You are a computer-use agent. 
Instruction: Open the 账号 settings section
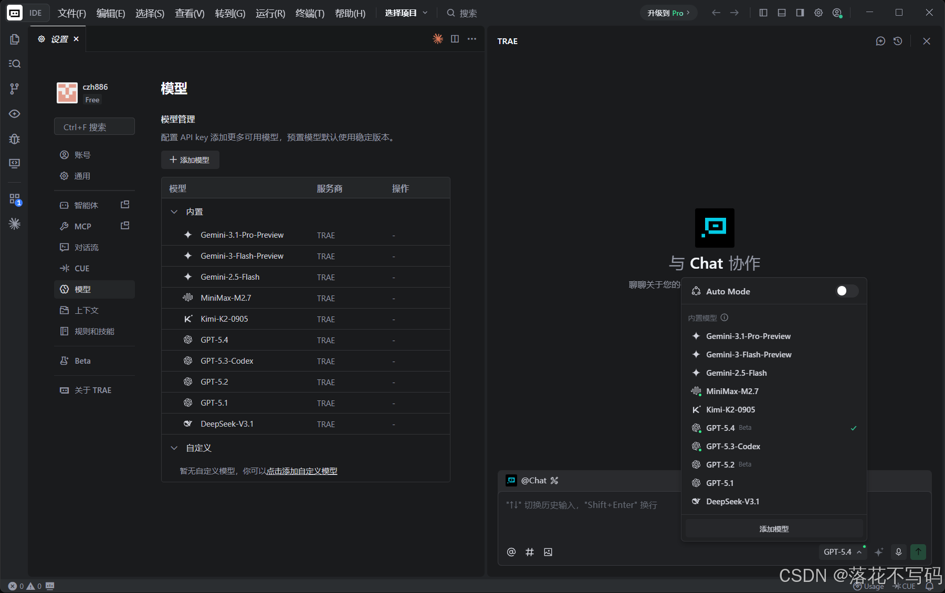(x=94, y=155)
